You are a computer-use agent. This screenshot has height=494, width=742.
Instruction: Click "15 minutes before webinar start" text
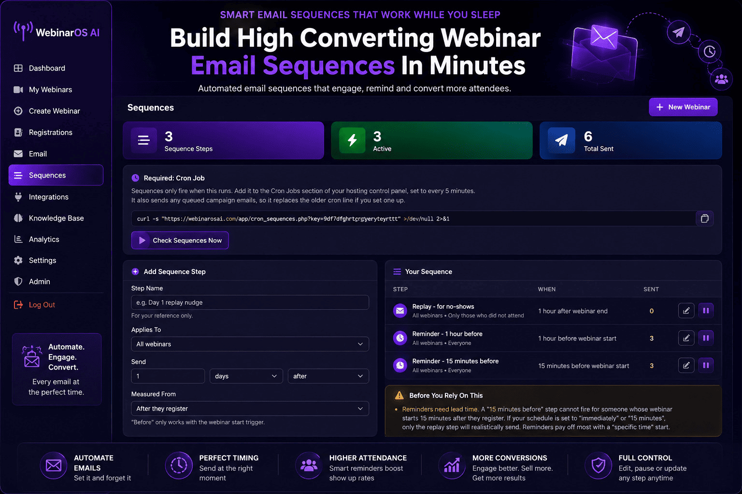point(584,366)
